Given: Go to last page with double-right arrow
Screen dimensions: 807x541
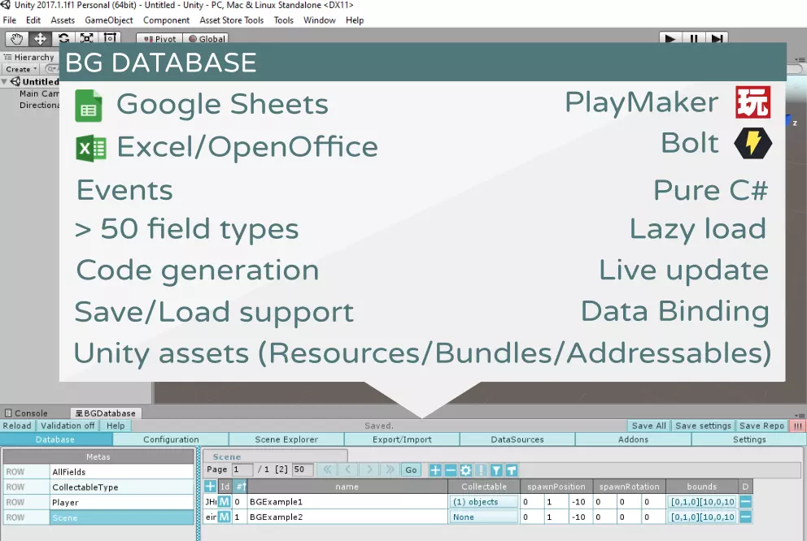Looking at the screenshot, I should pos(390,470).
